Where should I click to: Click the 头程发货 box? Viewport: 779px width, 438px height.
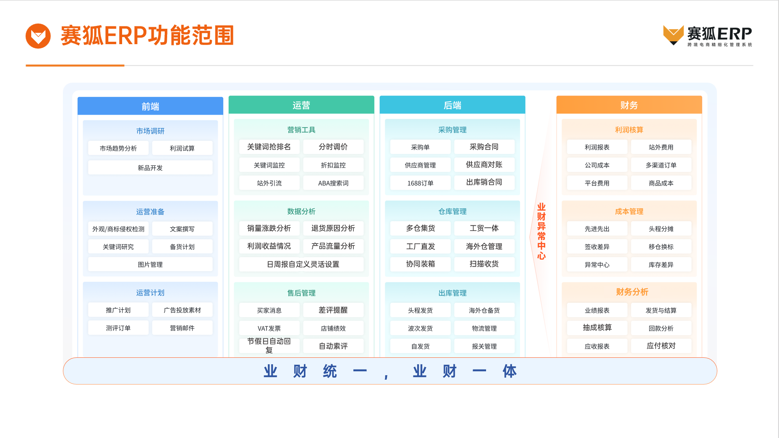tap(420, 310)
